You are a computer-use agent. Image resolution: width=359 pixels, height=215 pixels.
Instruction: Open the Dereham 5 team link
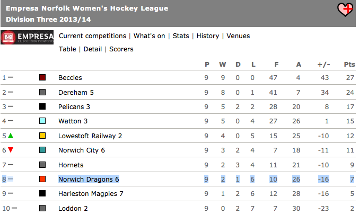point(76,93)
